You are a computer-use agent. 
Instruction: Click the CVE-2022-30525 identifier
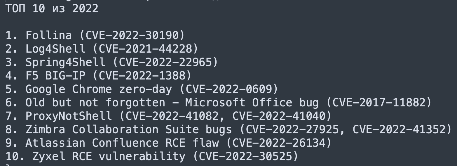click(x=245, y=156)
